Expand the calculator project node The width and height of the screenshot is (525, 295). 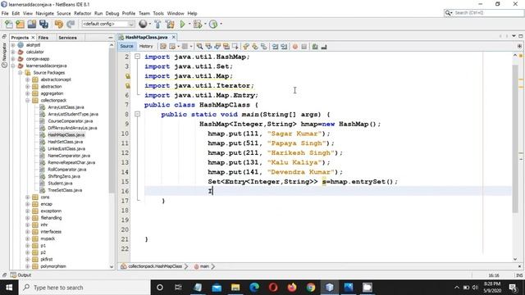pos(13,52)
